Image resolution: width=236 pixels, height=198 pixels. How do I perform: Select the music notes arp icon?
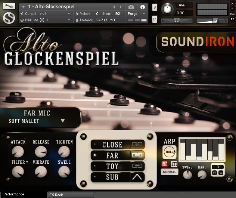coord(174,164)
